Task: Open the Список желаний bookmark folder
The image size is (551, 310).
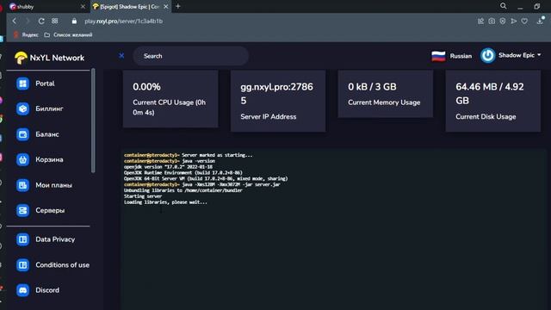Action: click(69, 34)
